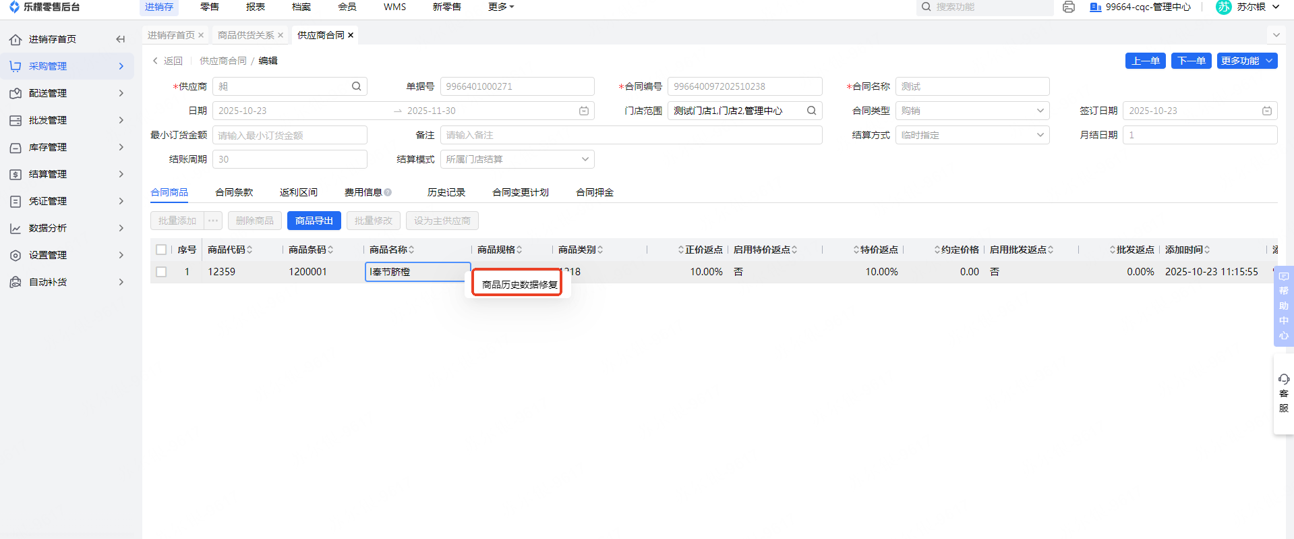Open the 结算方式 dropdown
1294x539 pixels.
972,135
